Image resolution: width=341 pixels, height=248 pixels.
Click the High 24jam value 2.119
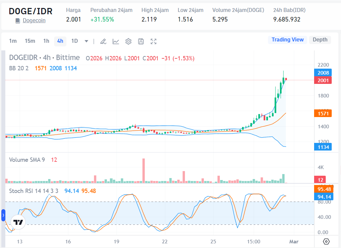tap(149, 20)
